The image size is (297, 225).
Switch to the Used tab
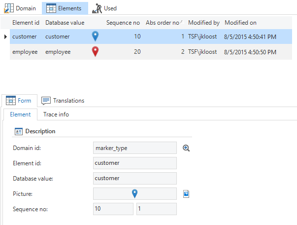tap(104, 8)
